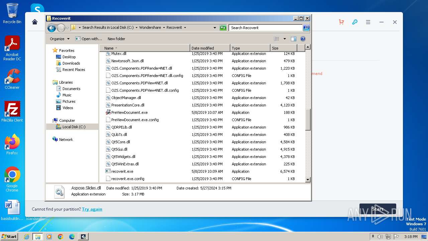Open the Windows Start menu

pyautogui.click(x=9, y=237)
